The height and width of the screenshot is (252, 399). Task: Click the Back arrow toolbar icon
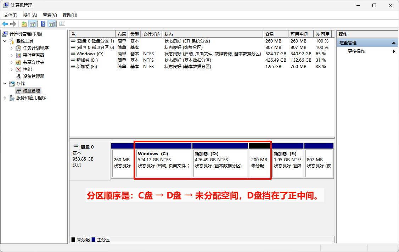5,24
